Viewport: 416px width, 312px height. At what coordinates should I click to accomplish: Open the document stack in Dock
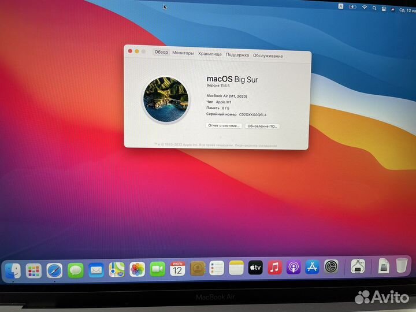tap(384, 265)
